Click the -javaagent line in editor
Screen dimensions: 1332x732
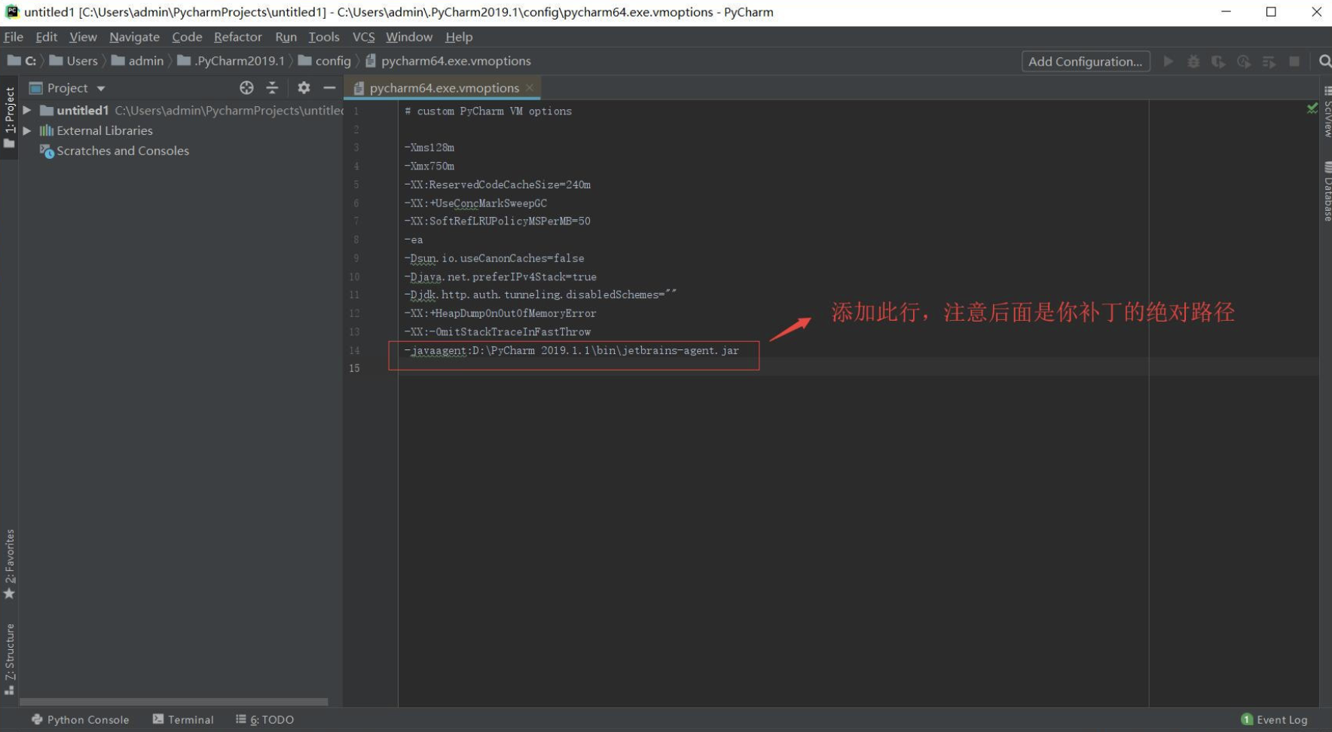click(572, 350)
